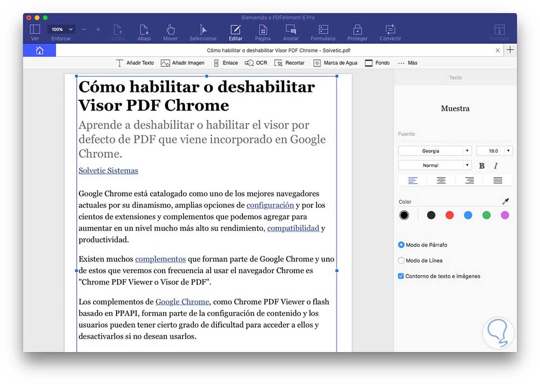The height and width of the screenshot is (385, 540).
Task: Choose the purple color swatch
Action: click(x=505, y=215)
